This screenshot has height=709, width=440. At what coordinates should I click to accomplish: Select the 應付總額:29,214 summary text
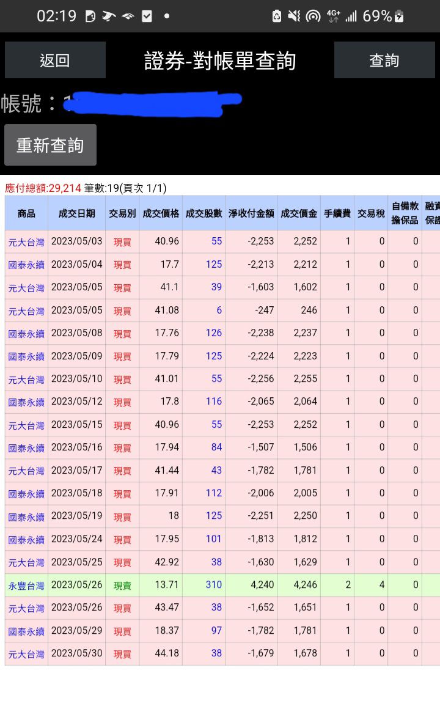pyautogui.click(x=43, y=188)
